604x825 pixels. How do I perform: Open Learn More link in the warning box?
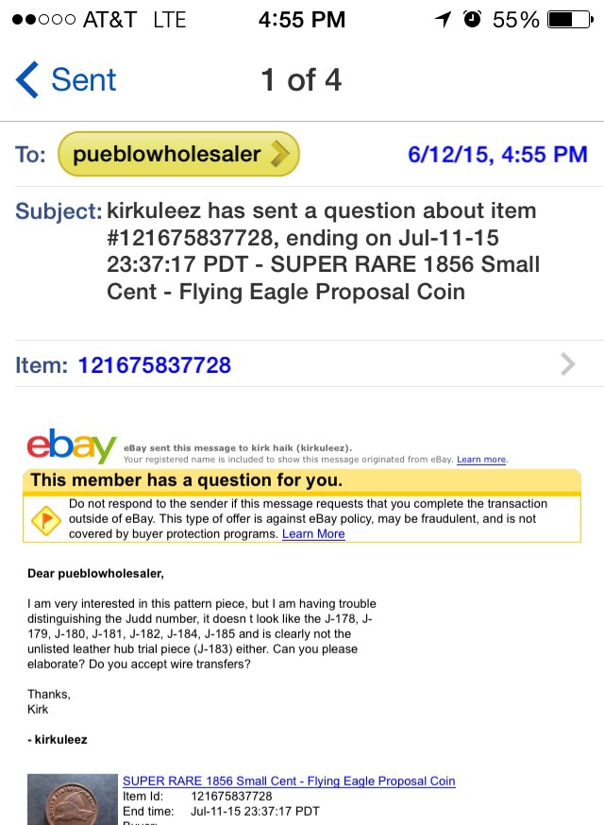(313, 533)
